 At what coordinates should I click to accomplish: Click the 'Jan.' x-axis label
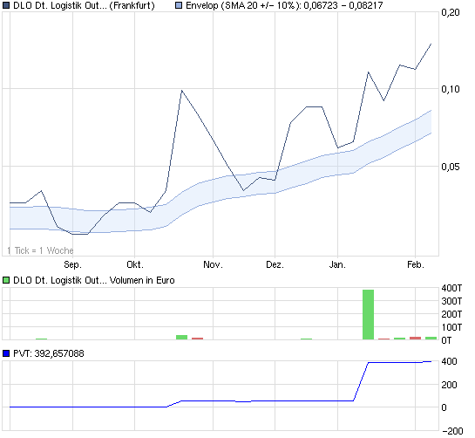[x=337, y=264]
